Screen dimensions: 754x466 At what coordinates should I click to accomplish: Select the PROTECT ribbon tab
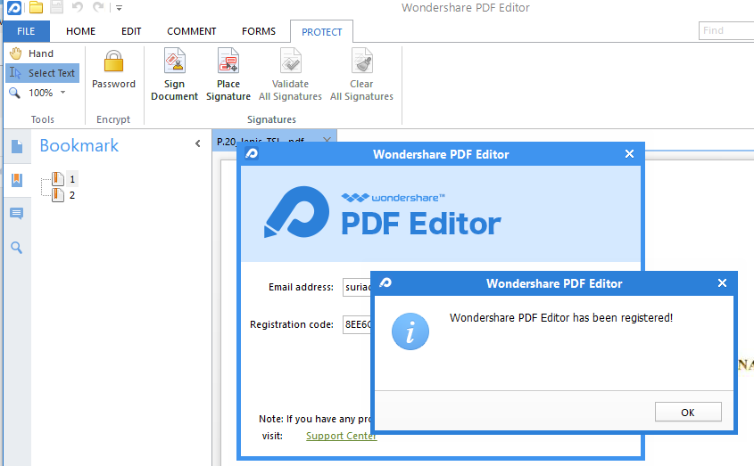322,32
